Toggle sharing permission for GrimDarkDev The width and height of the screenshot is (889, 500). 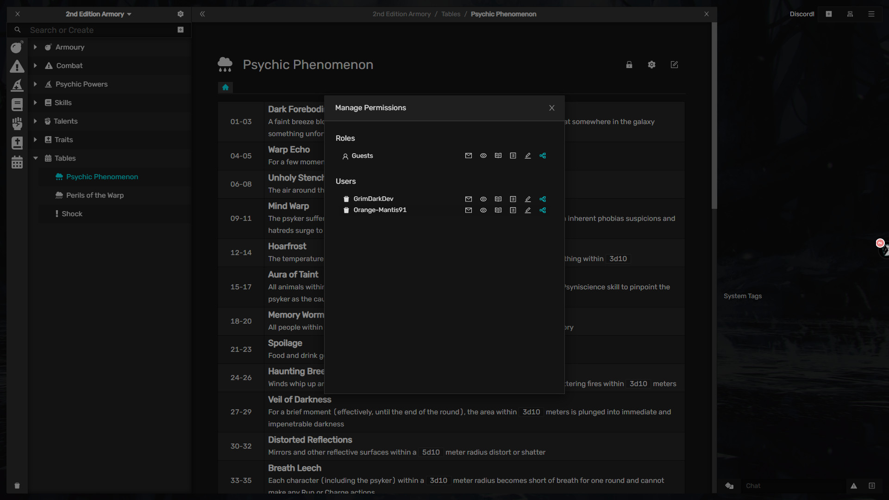543,199
